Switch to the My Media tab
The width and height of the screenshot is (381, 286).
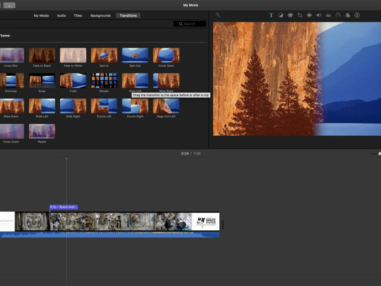pyautogui.click(x=40, y=15)
